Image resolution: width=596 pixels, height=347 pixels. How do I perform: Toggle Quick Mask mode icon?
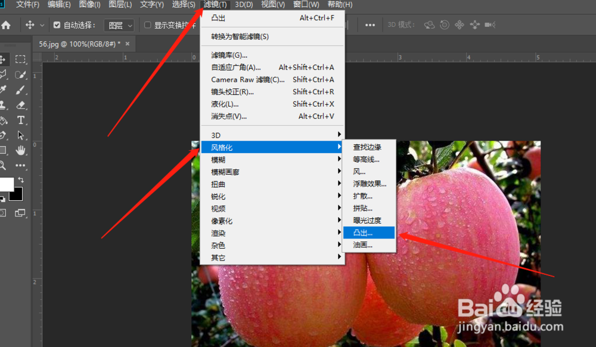pyautogui.click(x=3, y=213)
